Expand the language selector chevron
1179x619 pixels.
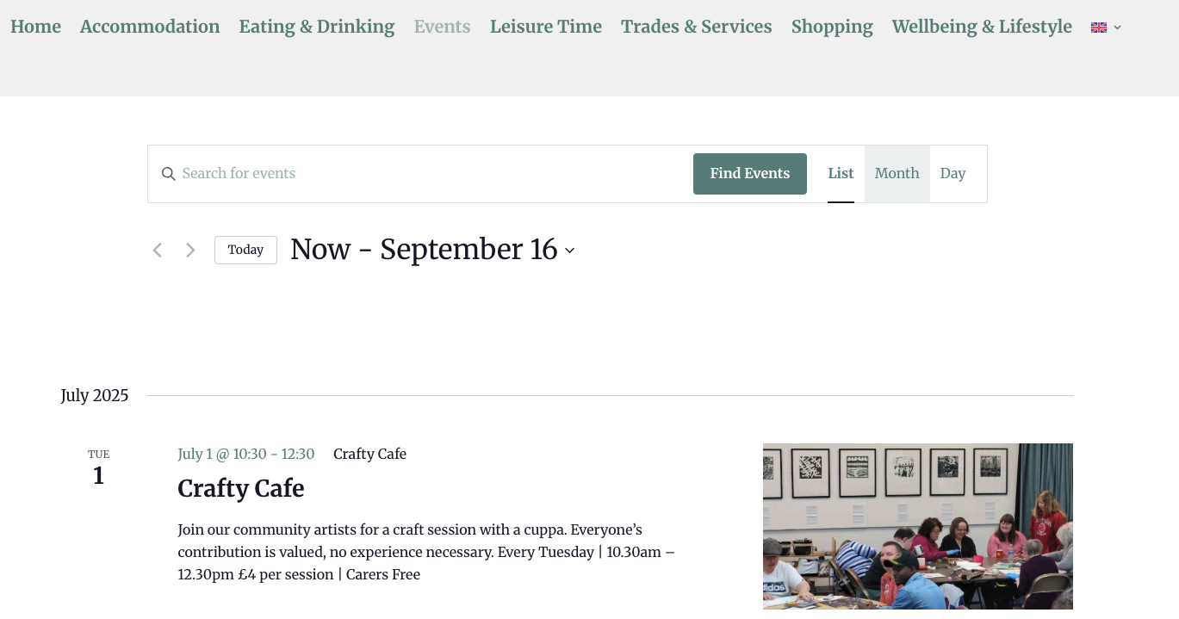1117,28
